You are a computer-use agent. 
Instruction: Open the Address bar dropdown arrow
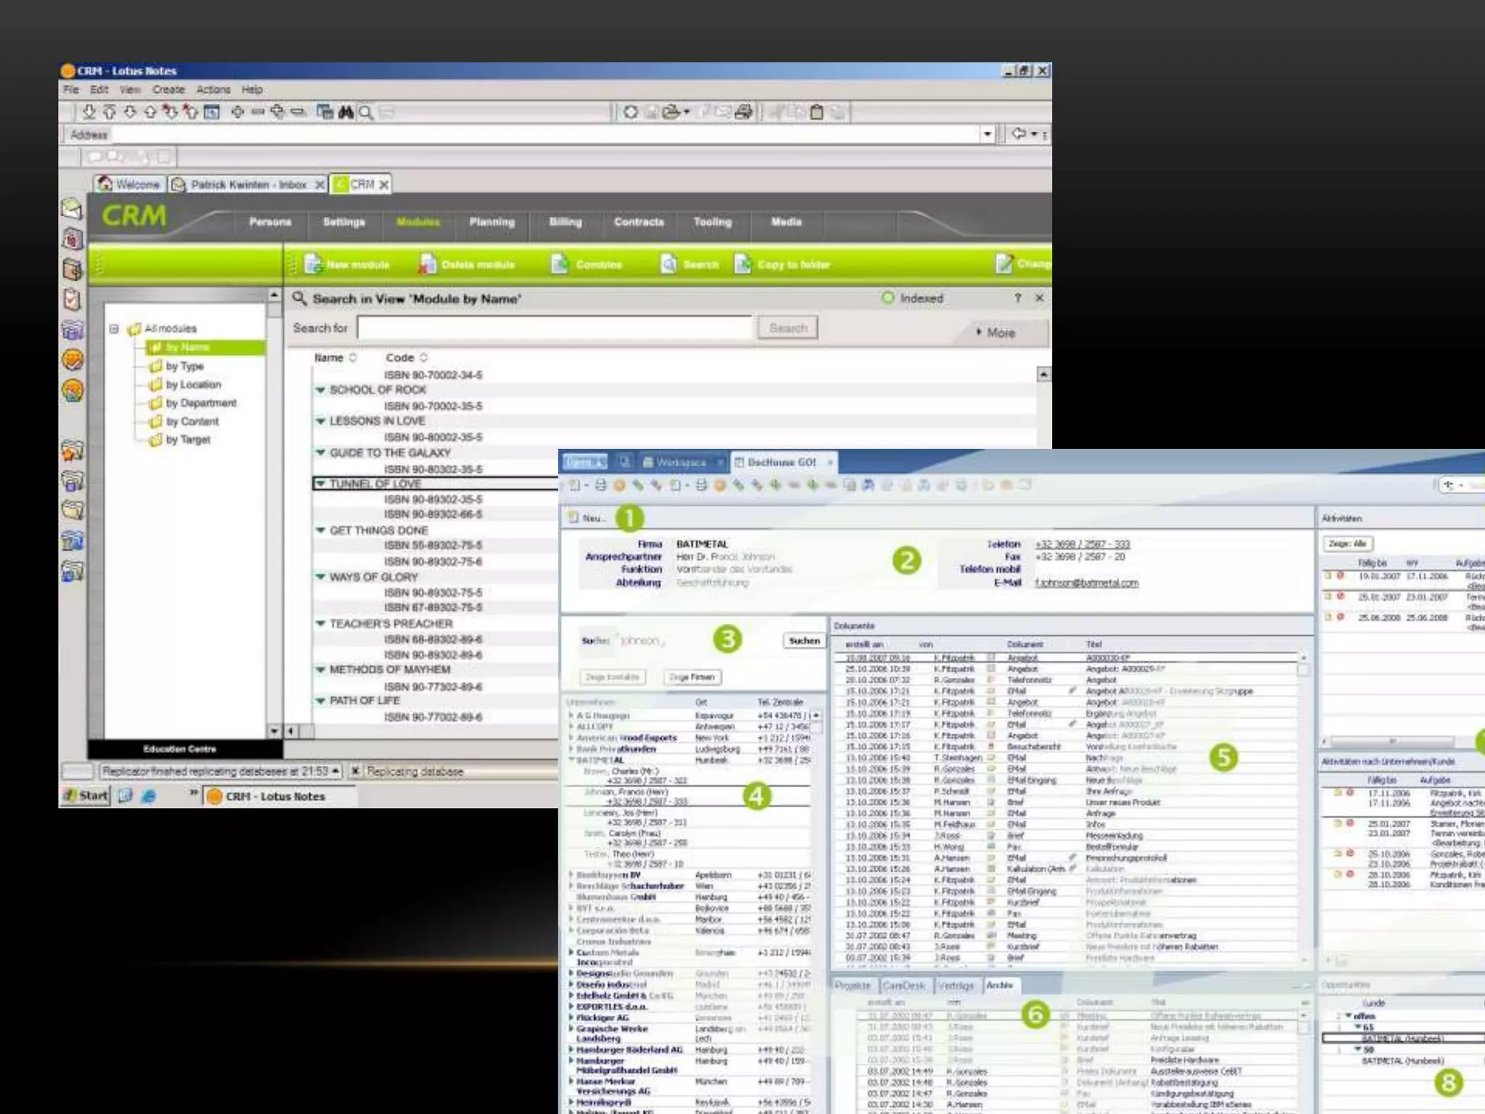(987, 135)
